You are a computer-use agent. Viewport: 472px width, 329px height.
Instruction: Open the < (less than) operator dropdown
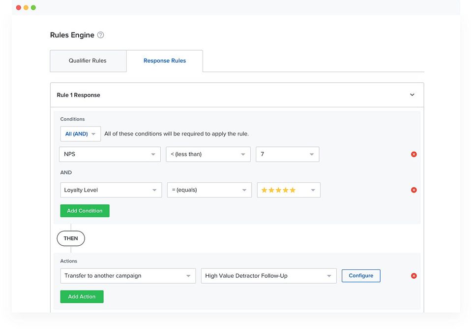tap(208, 154)
